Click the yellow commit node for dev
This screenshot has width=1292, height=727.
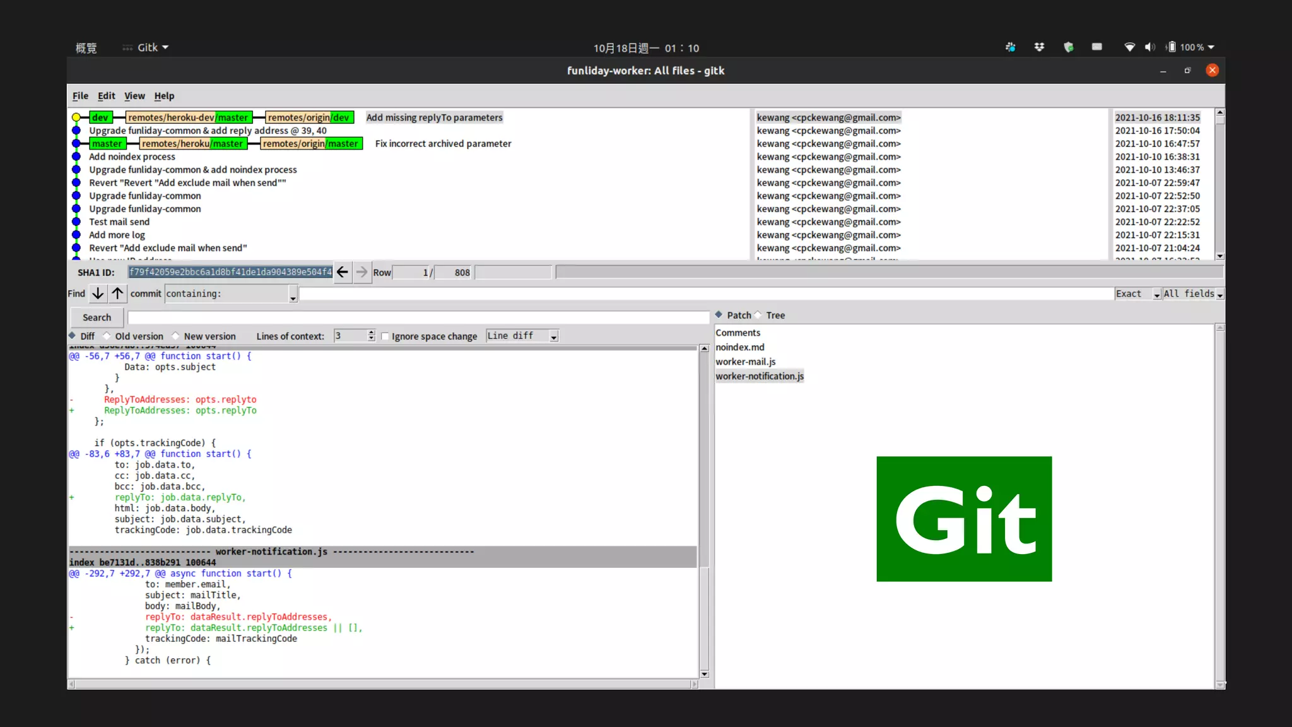(x=76, y=117)
